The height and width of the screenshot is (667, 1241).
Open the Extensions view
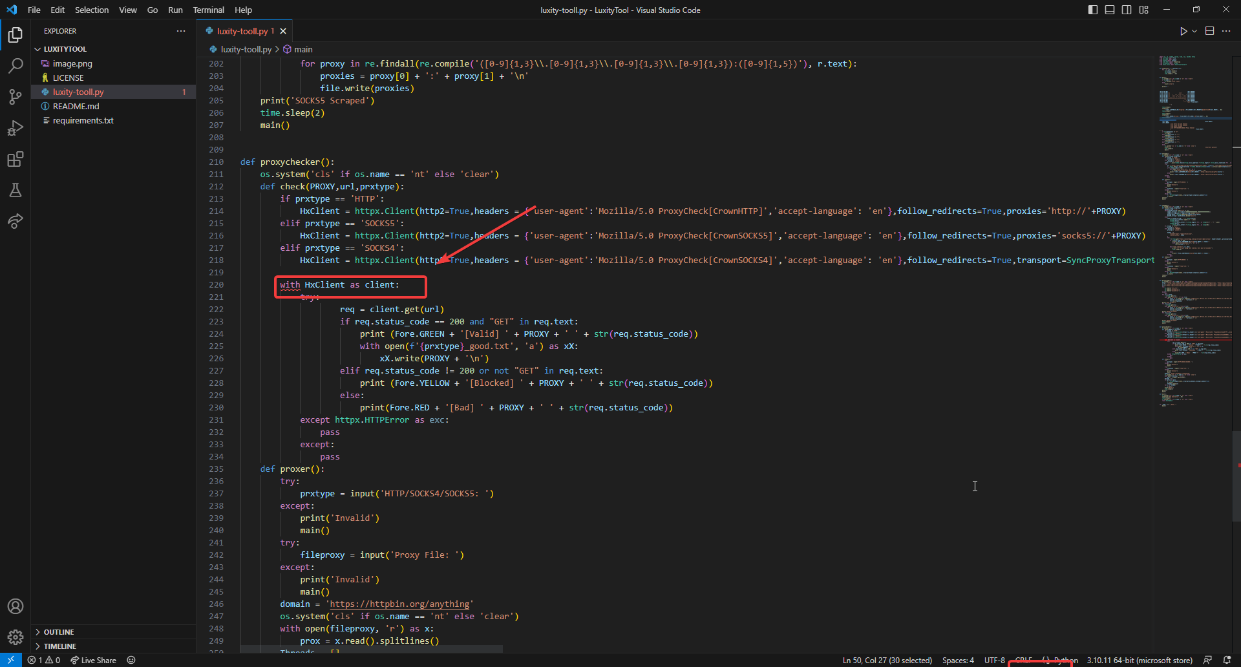pos(16,159)
